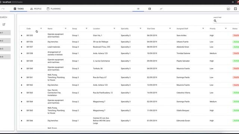The image size is (239, 134).
Task: Click 'Rua da Panificadora, 12' location cell
Action: (x=103, y=93)
